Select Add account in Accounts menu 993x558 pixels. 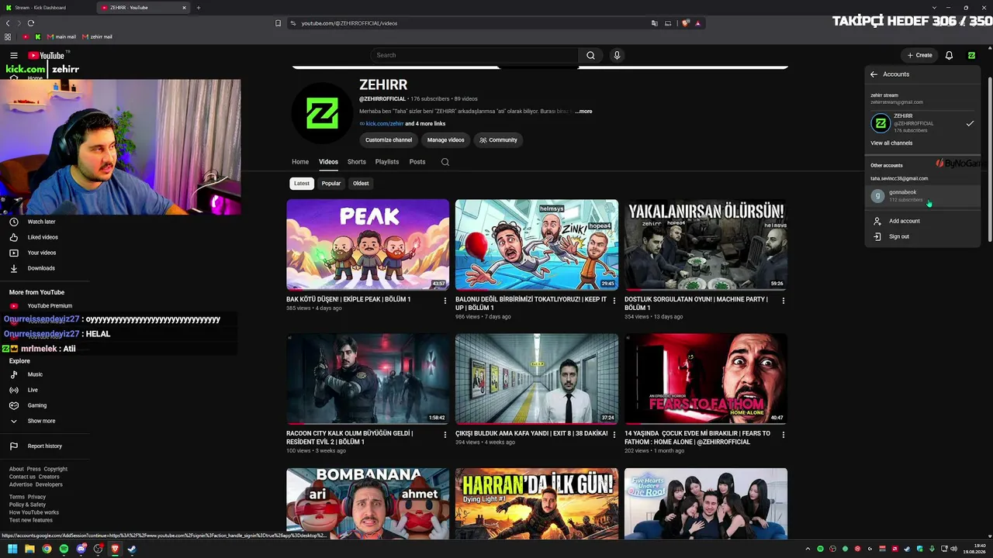pos(922,221)
